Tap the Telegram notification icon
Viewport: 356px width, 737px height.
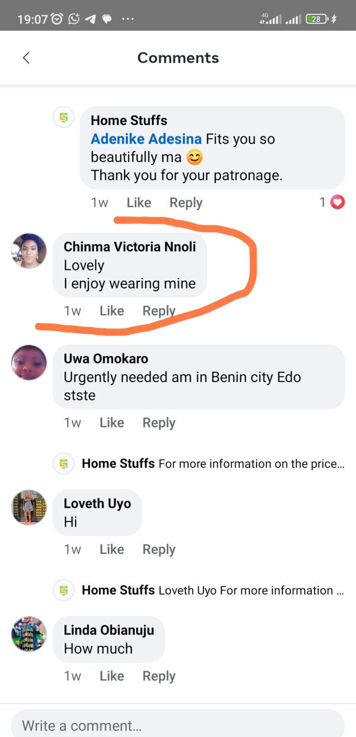click(90, 19)
